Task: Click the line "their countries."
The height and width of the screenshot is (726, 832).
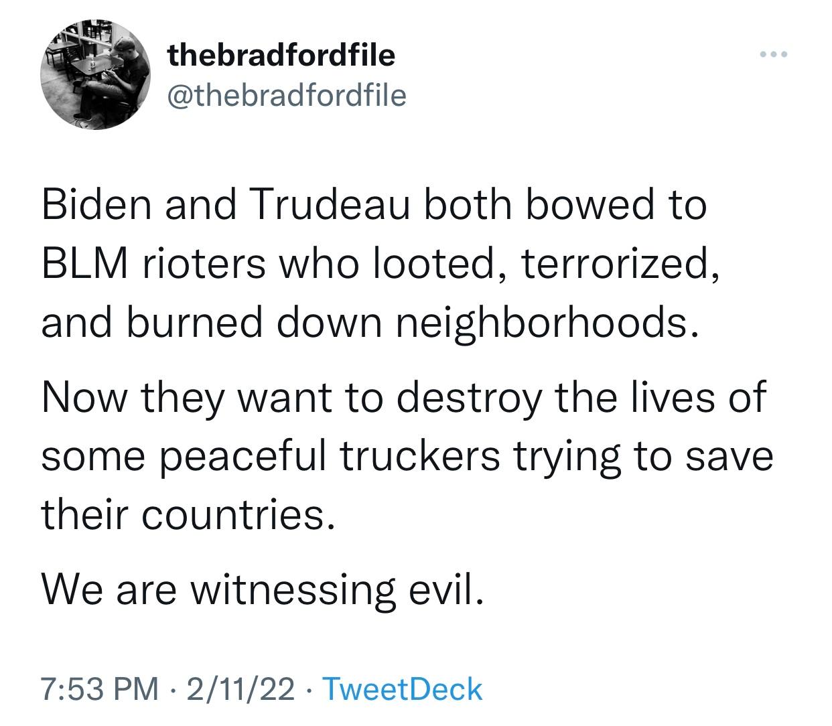Action: 187,514
